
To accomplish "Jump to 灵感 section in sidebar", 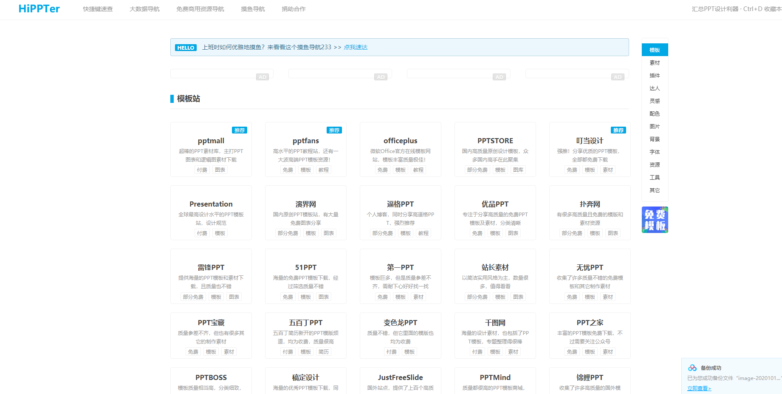I will tap(655, 101).
